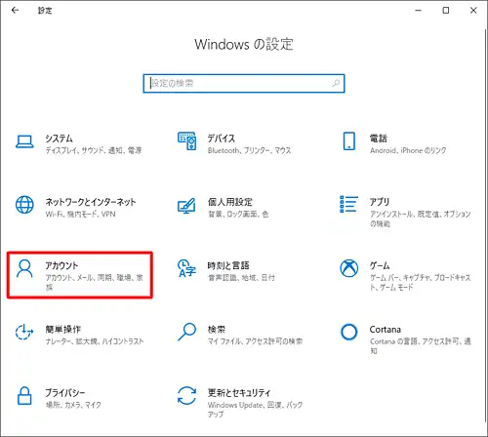
Task: Focus the 設定の検索 search field
Action: pyautogui.click(x=244, y=84)
